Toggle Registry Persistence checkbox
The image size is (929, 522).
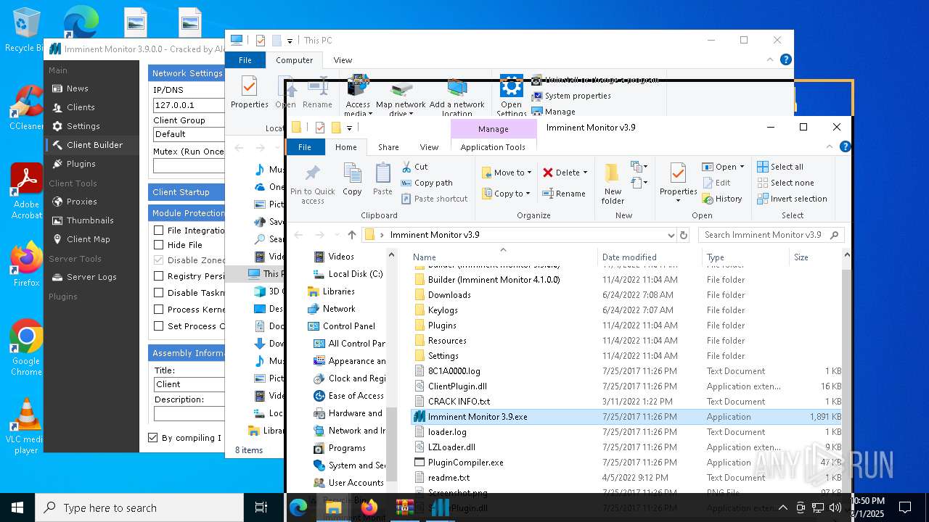(x=158, y=275)
